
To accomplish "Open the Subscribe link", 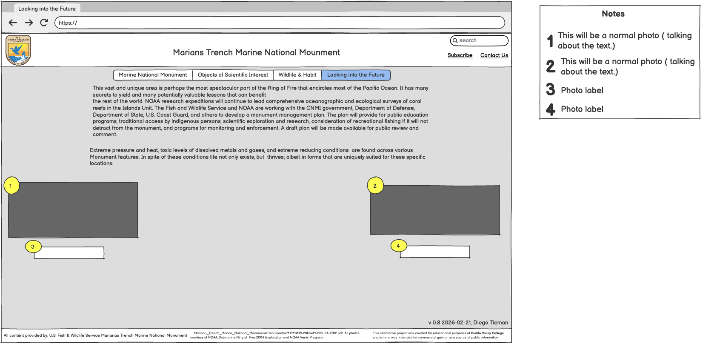I will pyautogui.click(x=460, y=55).
